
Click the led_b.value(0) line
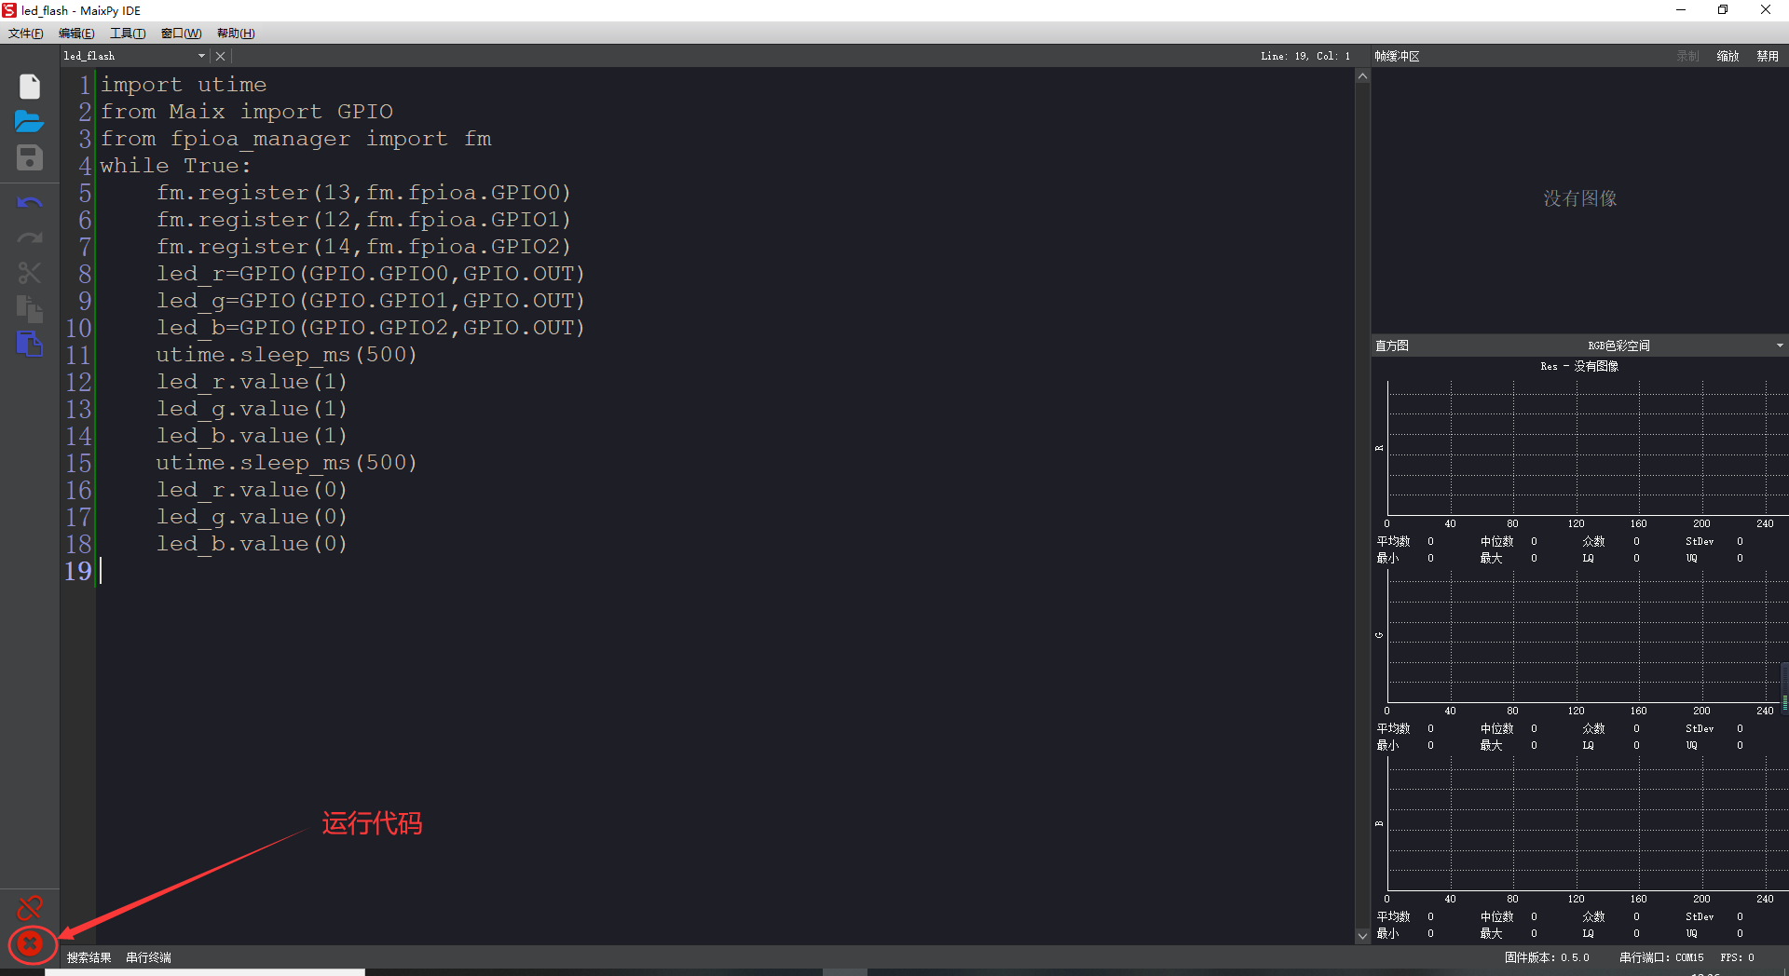coord(252,544)
